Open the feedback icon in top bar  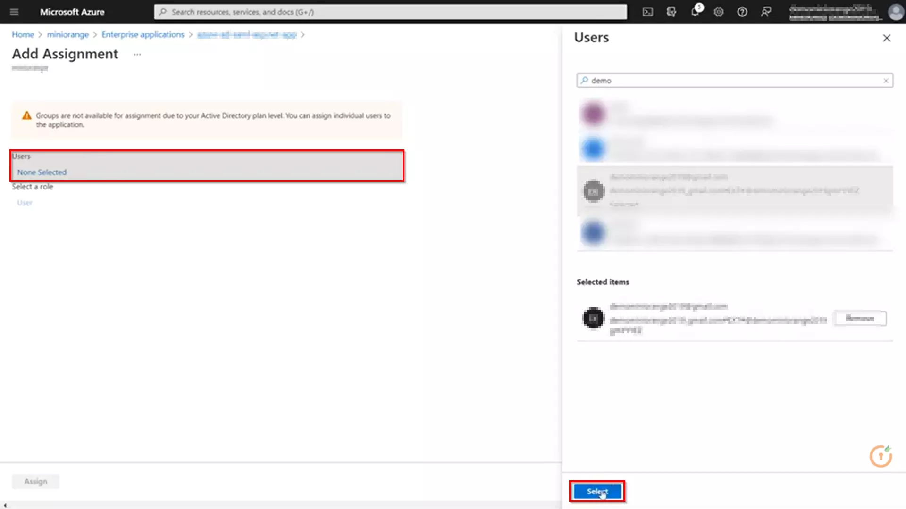tap(765, 12)
